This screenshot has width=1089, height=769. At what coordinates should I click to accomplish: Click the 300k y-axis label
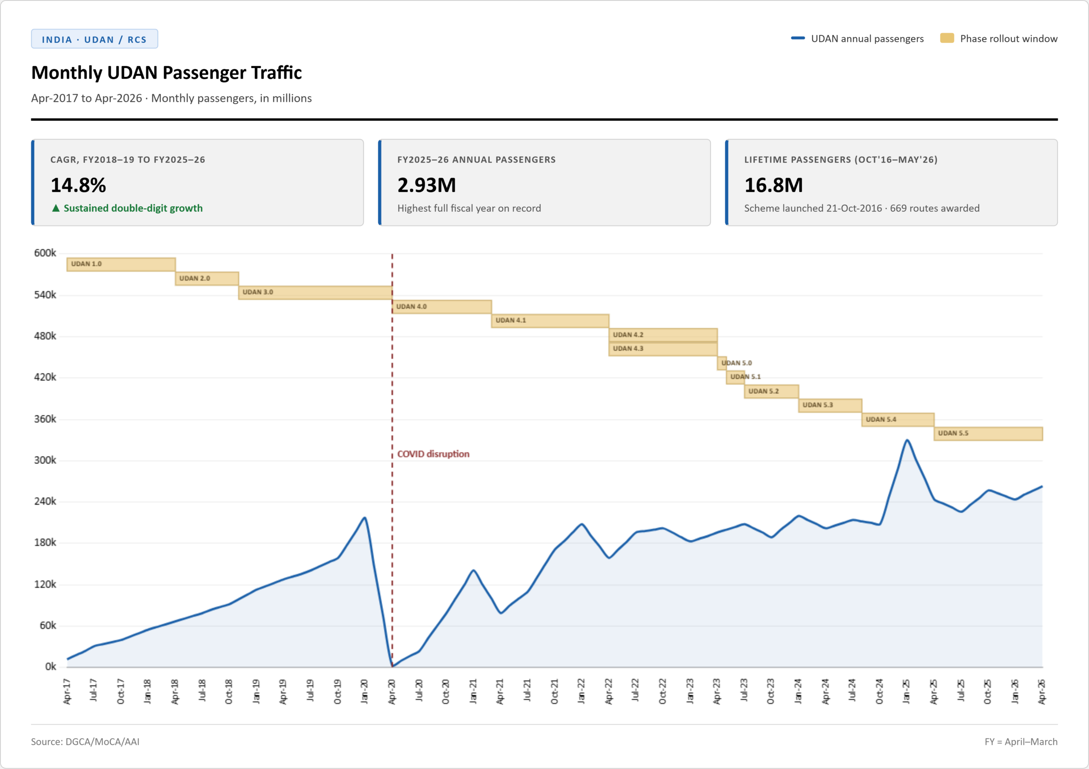click(45, 460)
